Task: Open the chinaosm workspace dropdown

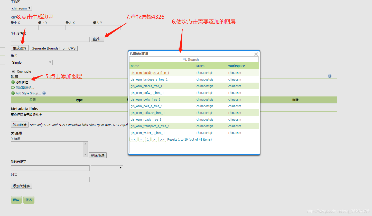Action: (21, 8)
